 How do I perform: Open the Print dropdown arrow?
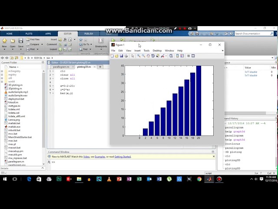pos(38,49)
